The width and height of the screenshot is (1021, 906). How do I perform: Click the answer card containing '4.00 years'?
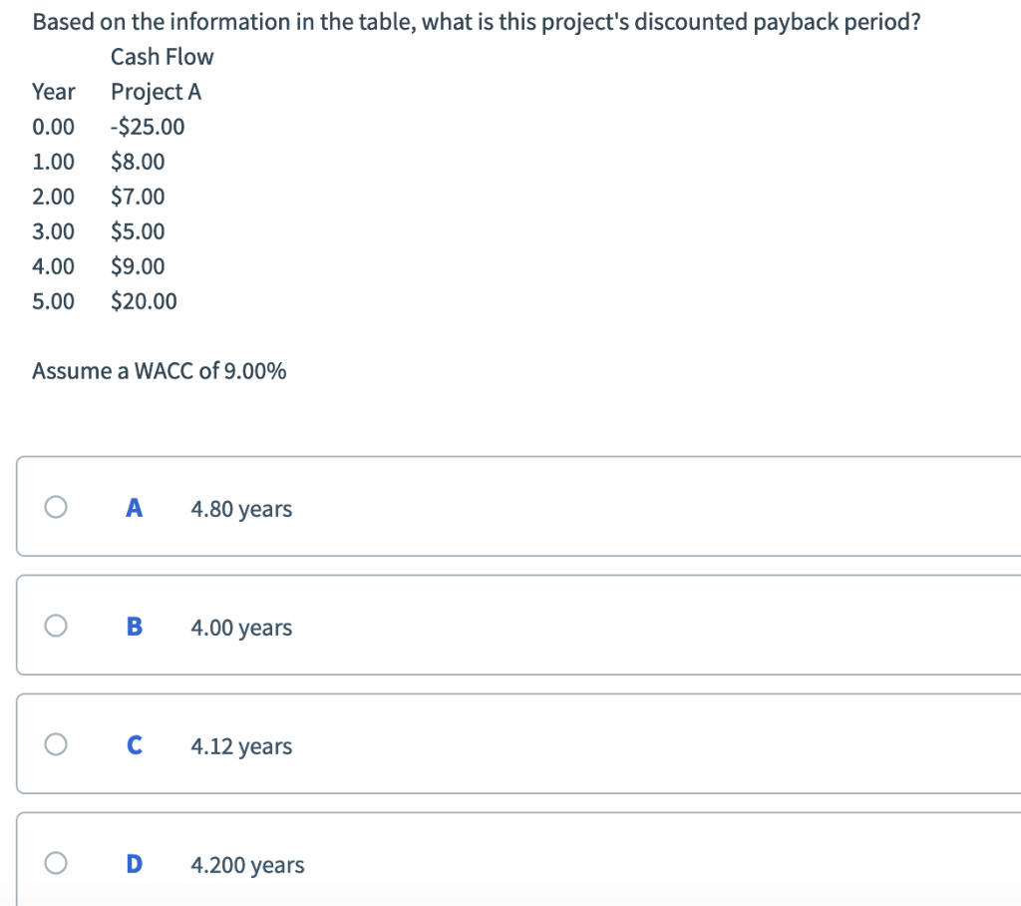point(518,626)
